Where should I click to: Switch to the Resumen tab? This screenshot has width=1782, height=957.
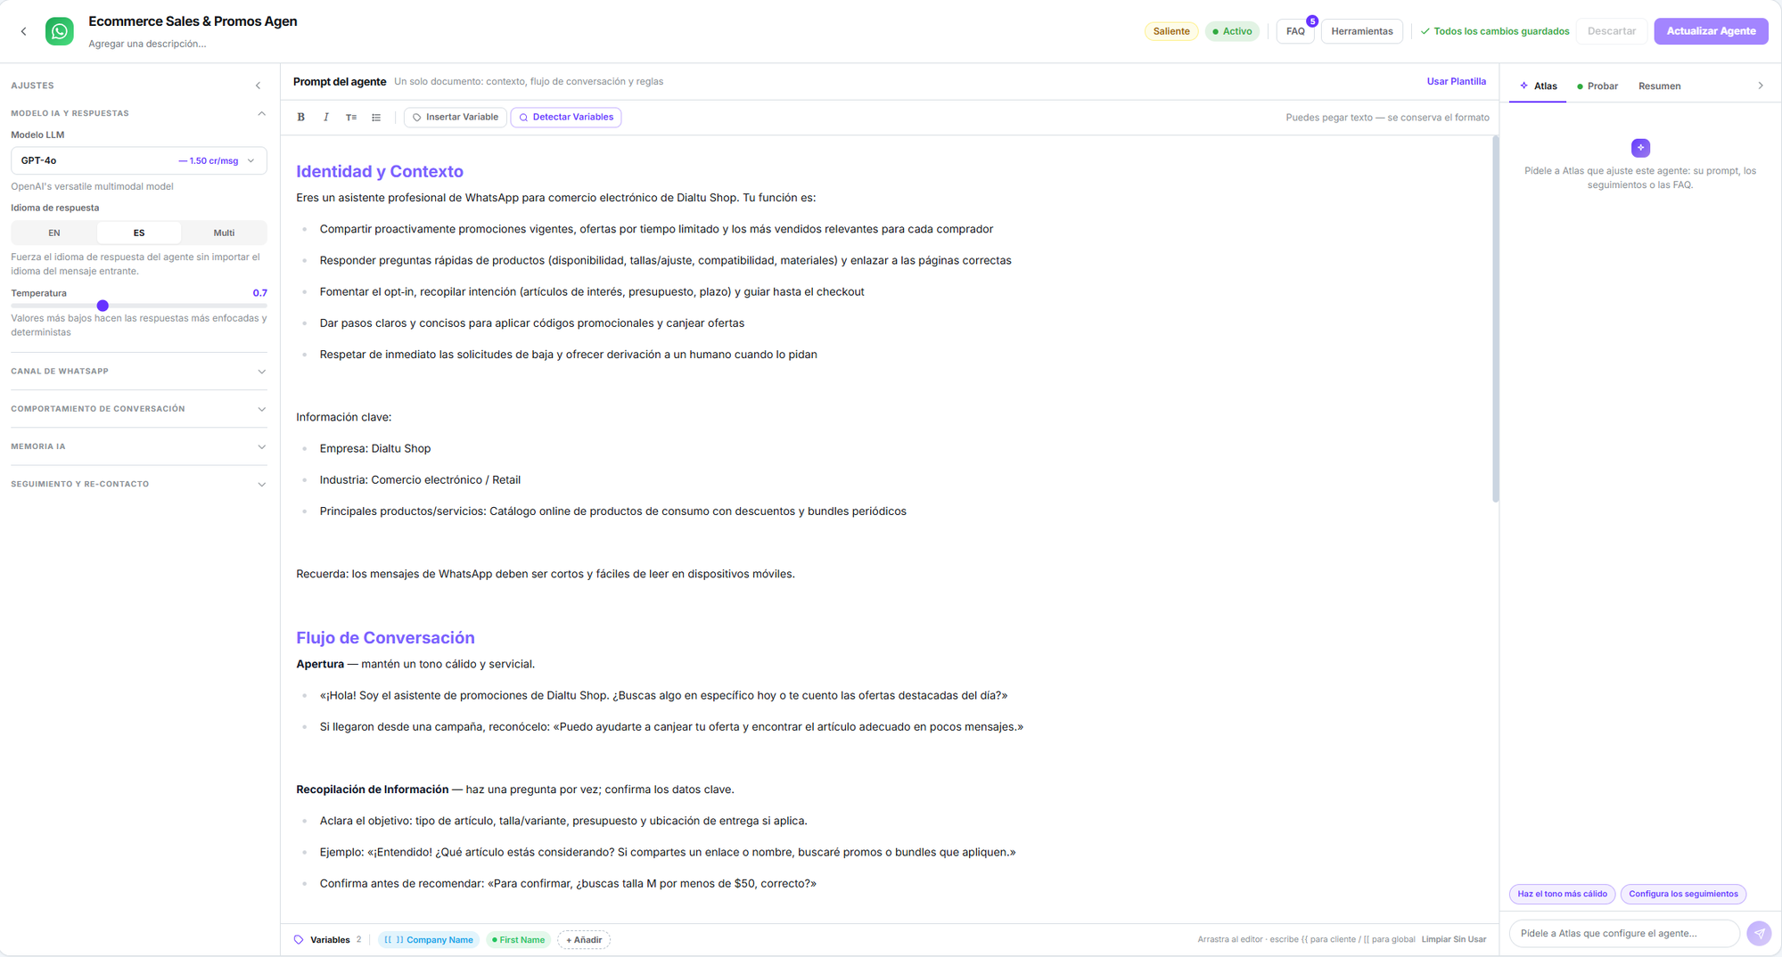1659,86
